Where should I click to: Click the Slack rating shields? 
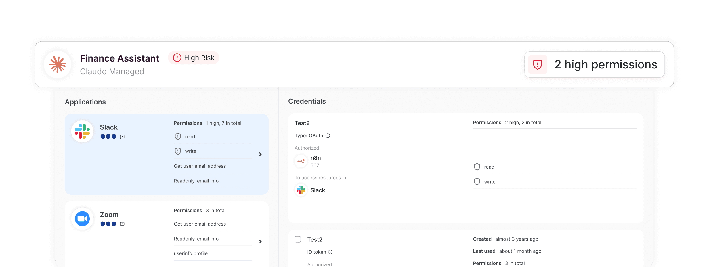[x=108, y=137]
